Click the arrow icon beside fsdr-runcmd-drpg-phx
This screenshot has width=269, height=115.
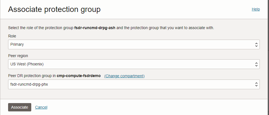[x=256, y=85]
